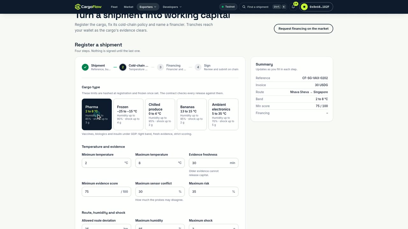Click the completed Shipment step checkmark
The width and height of the screenshot is (408, 229).
click(x=85, y=67)
